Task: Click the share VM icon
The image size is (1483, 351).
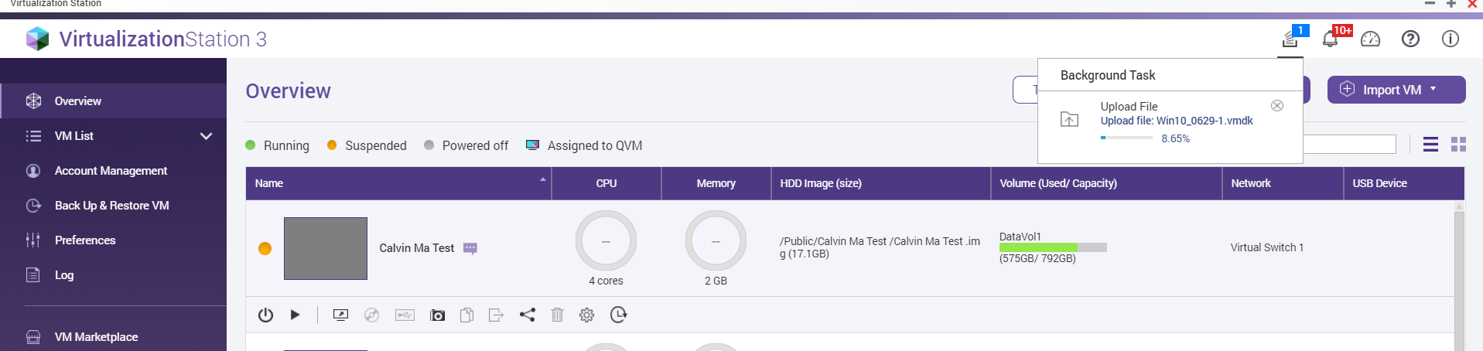Action: pyautogui.click(x=527, y=315)
